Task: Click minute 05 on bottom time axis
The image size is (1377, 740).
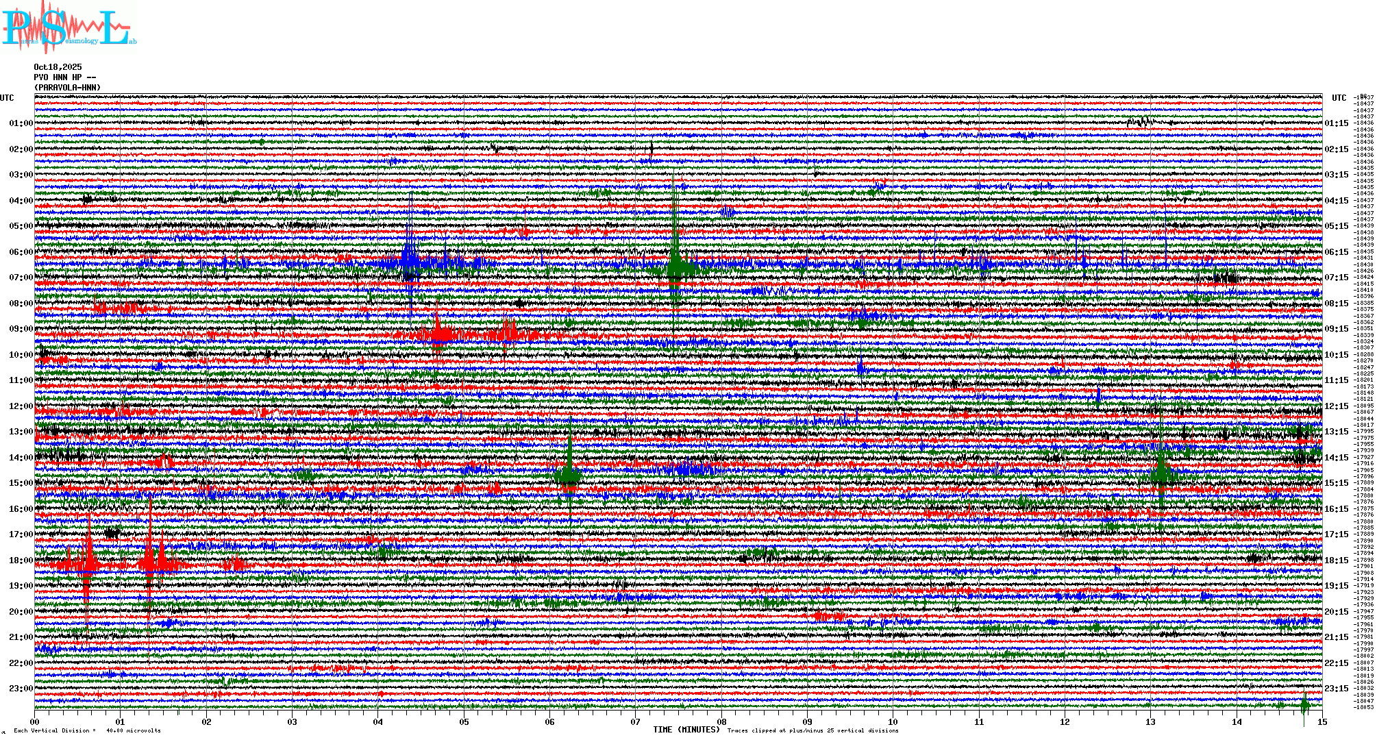Action: point(464,721)
